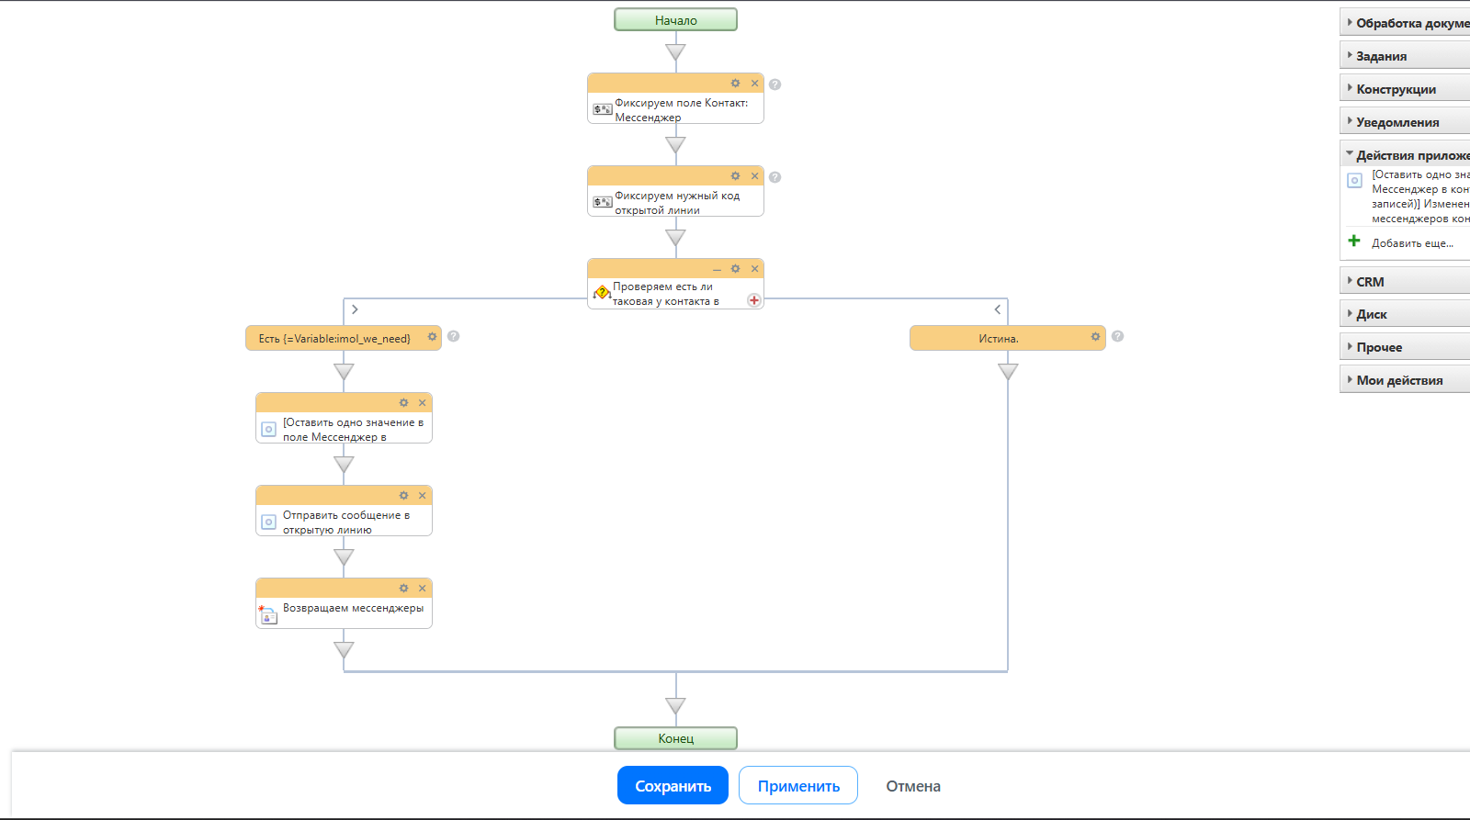Open settings of 'Отправить сообщение в открытую линию'
Image resolution: width=1470 pixels, height=820 pixels.
point(403,496)
